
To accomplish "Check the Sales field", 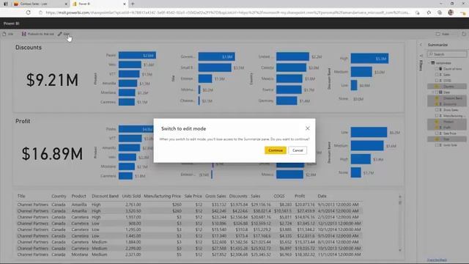I will 437,75.
